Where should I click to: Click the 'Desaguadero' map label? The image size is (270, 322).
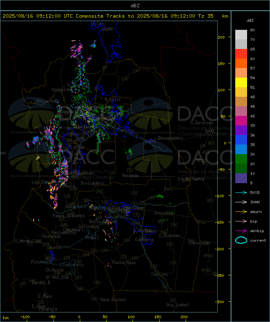170,138
